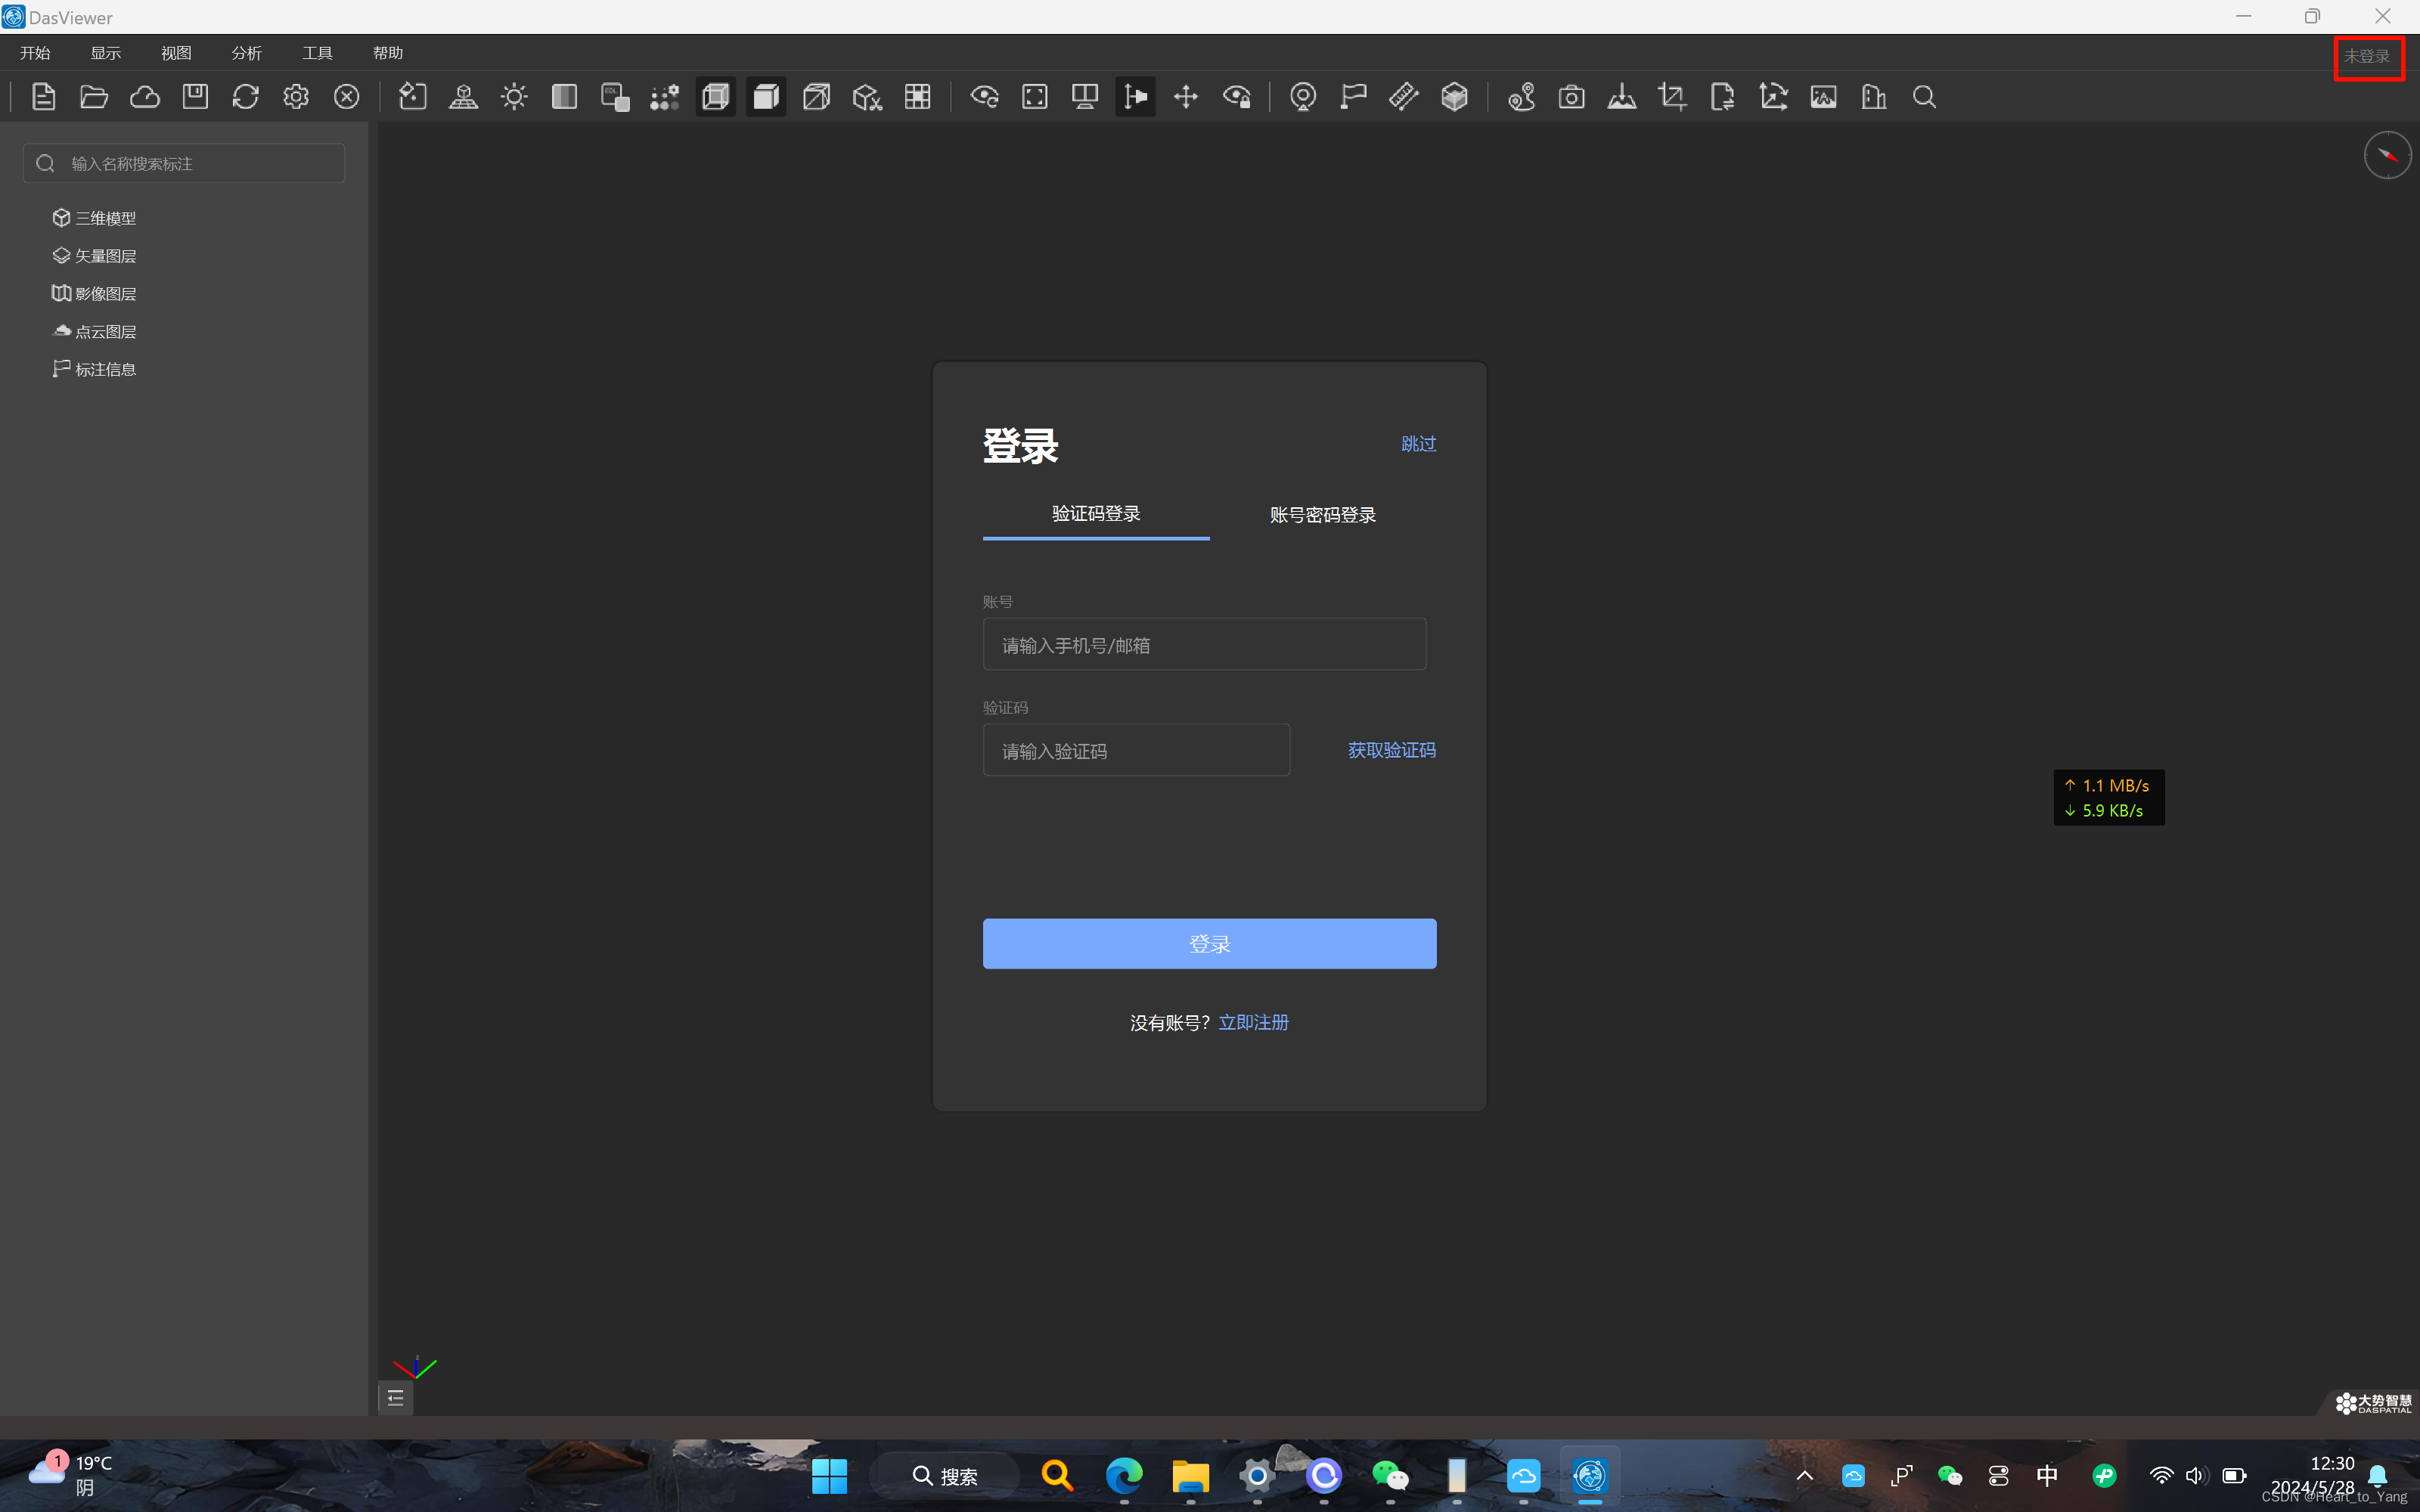Open cloud data with the cloud icon
Viewport: 2420px width, 1512px height.
[144, 96]
